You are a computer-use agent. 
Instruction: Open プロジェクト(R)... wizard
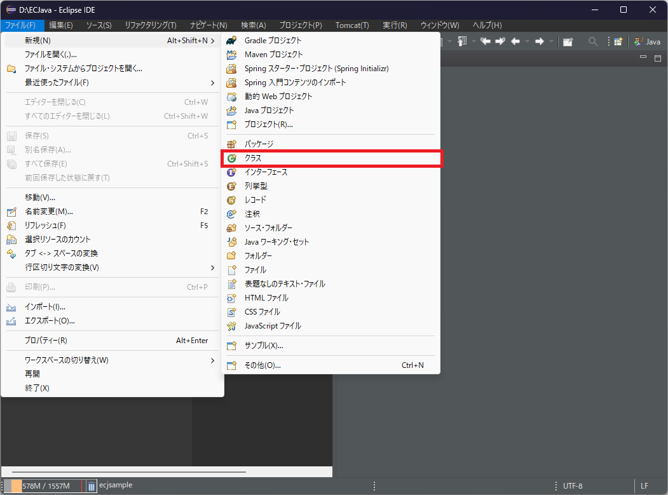(331, 125)
